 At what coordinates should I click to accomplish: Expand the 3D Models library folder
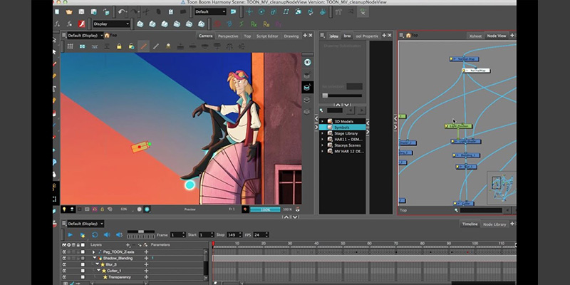click(322, 121)
